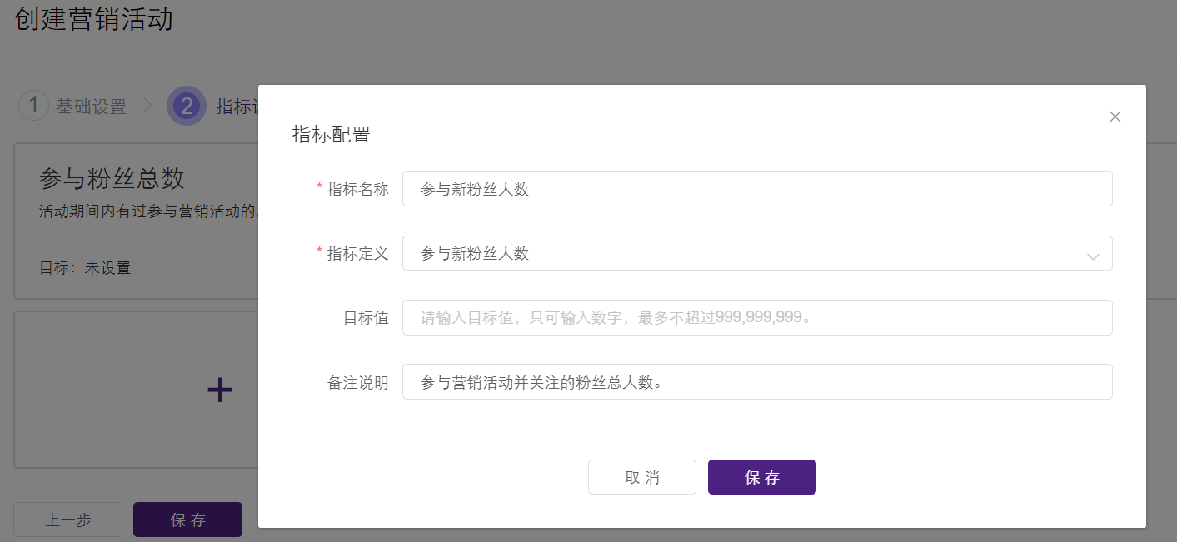Click the plus icon to add new metric
Image resolution: width=1177 pixels, height=542 pixels.
click(x=219, y=389)
